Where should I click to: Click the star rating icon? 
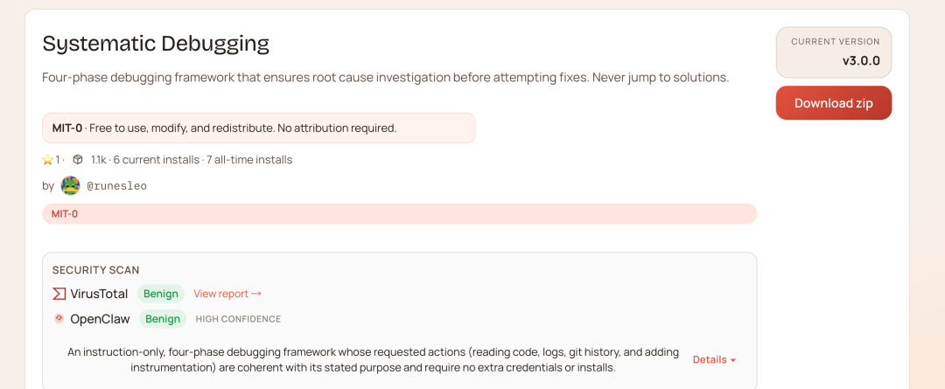(x=48, y=160)
